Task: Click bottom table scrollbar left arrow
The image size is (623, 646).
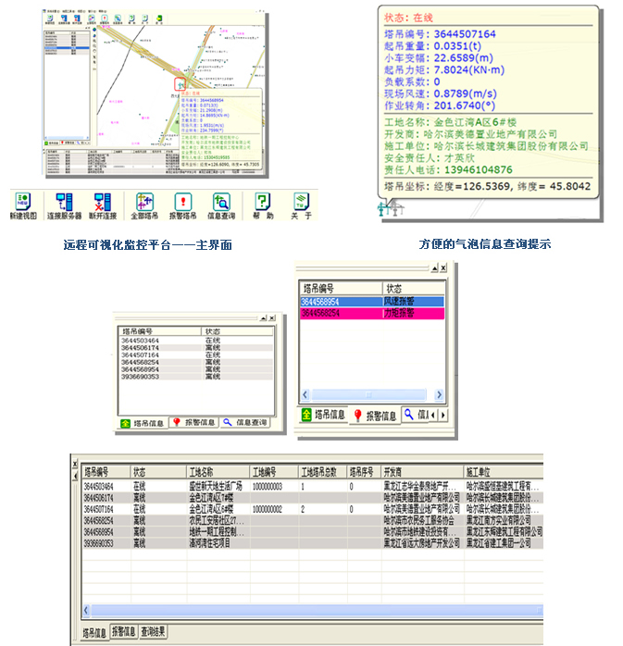Action: pyautogui.click(x=86, y=610)
